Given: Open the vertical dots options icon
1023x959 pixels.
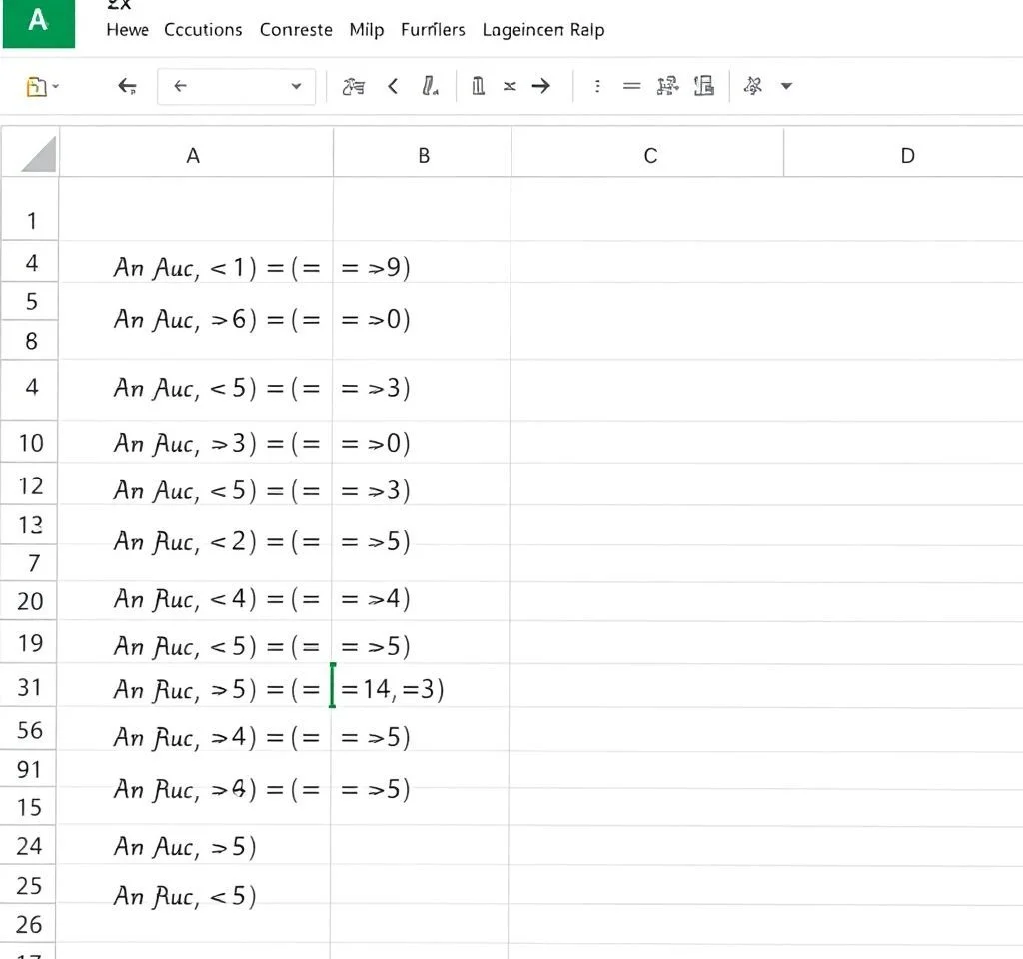Looking at the screenshot, I should (597, 86).
